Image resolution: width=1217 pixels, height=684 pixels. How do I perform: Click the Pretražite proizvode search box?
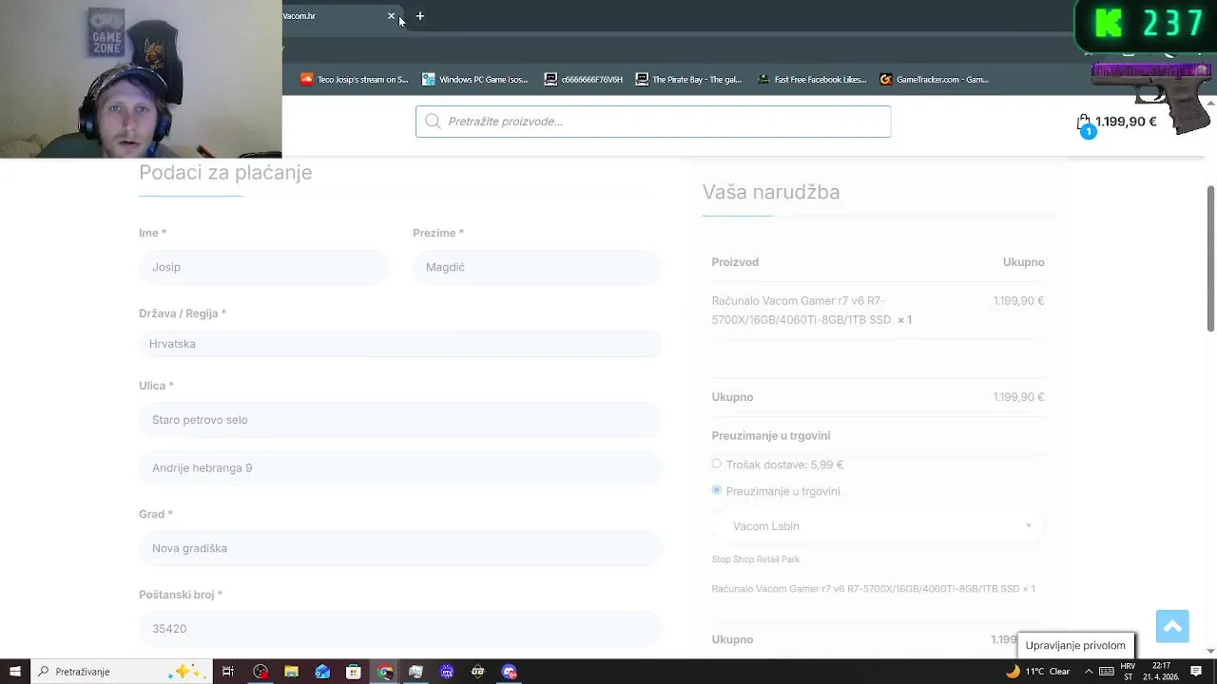coord(653,122)
